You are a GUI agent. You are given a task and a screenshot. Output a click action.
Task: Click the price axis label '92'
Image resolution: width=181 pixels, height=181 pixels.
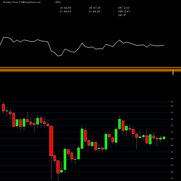point(172,102)
